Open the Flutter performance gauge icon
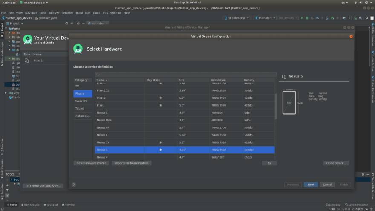 [x=317, y=18]
